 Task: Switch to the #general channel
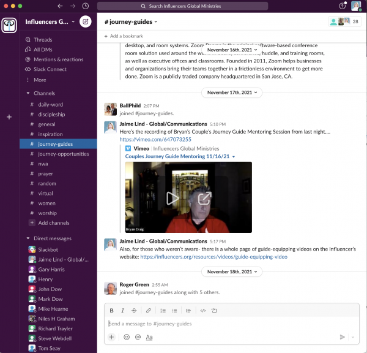58,124
